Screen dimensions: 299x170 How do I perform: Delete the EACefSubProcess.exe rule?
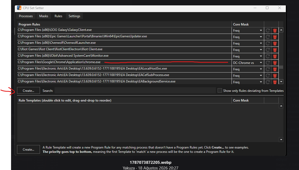tap(275, 76)
